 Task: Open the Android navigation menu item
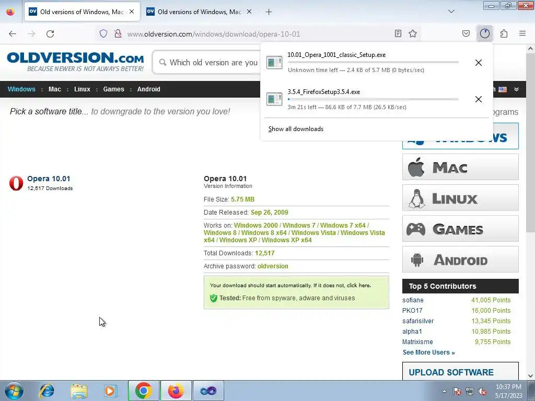point(149,89)
